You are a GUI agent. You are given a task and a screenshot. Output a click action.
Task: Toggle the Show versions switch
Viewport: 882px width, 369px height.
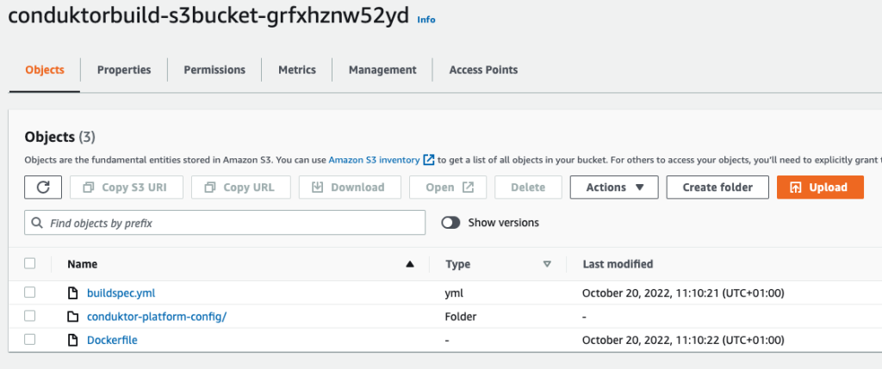pyautogui.click(x=451, y=223)
